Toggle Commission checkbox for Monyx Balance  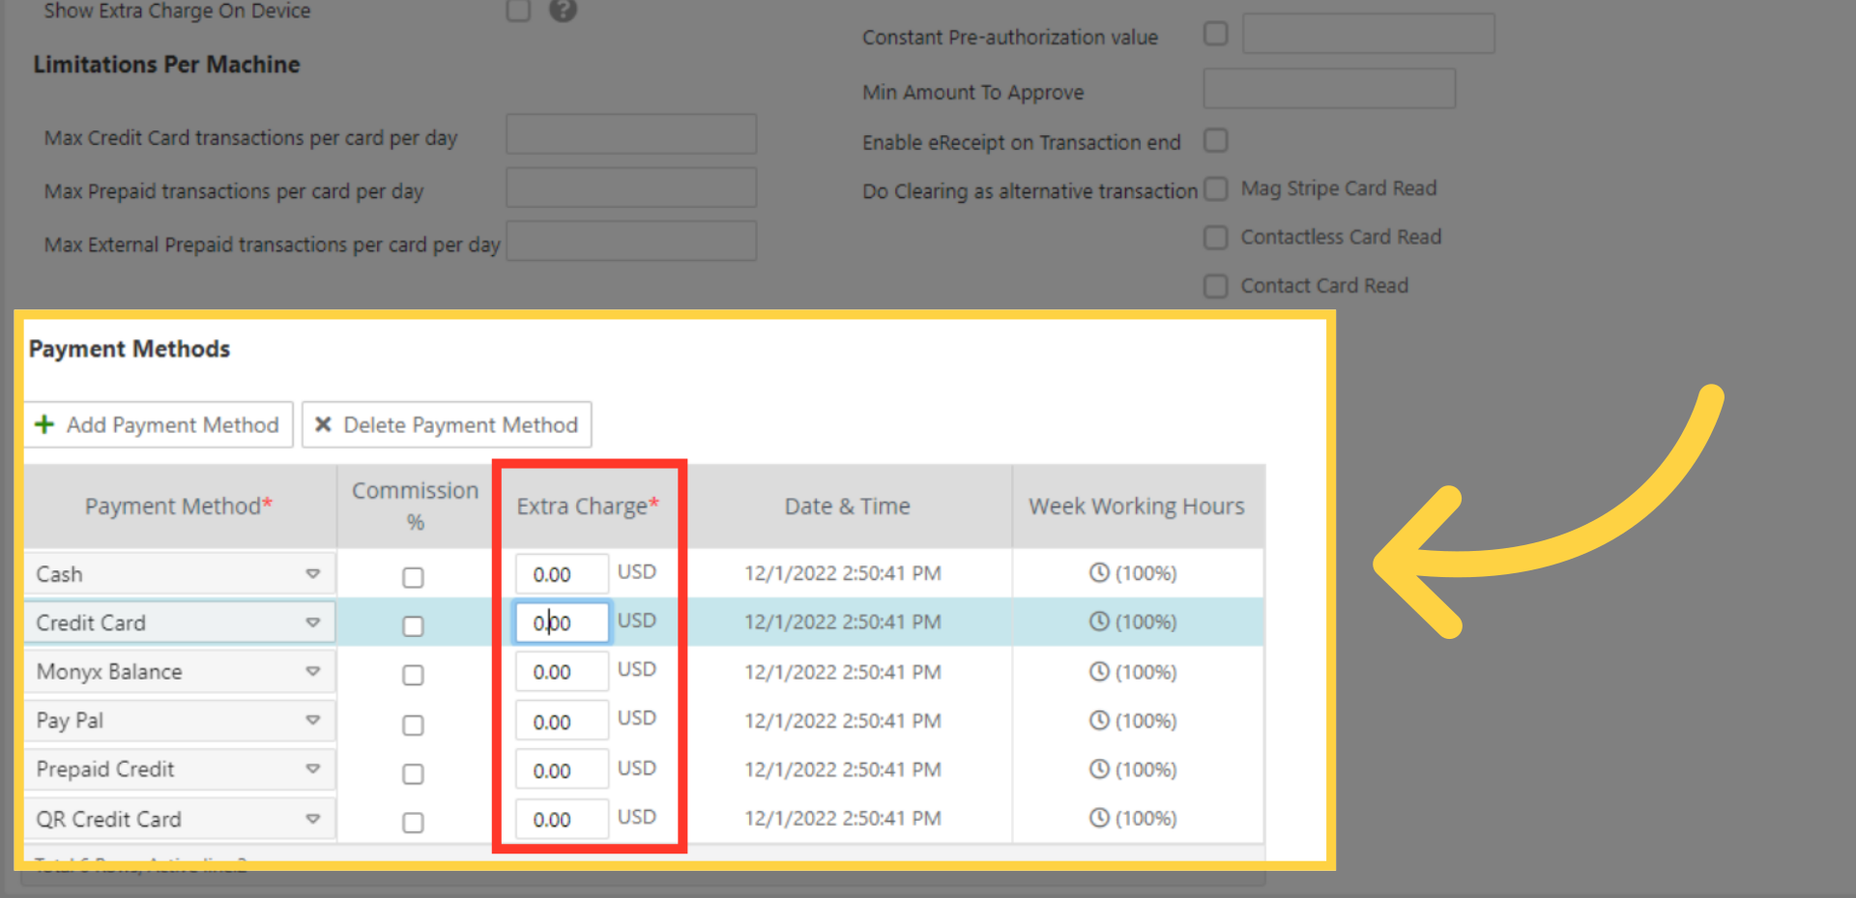(x=413, y=675)
